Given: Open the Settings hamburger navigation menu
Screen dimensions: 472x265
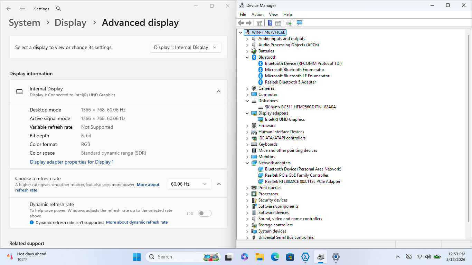Looking at the screenshot, I should click(22, 9).
